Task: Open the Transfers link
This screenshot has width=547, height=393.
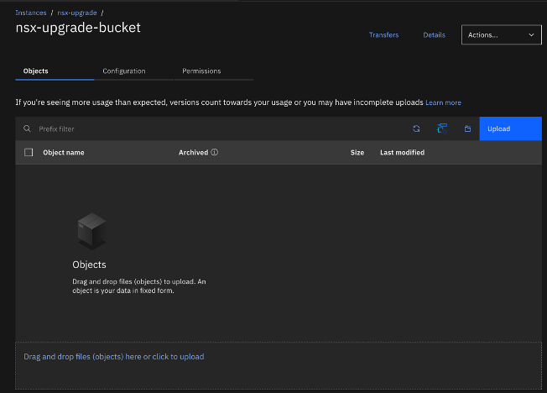Action: pos(383,35)
